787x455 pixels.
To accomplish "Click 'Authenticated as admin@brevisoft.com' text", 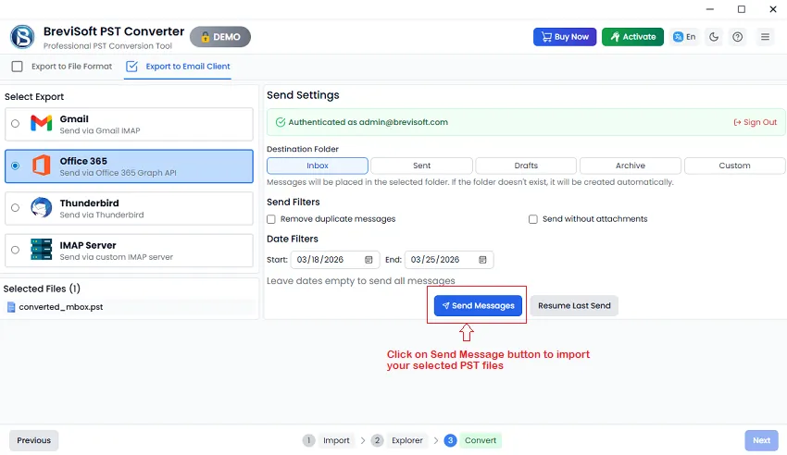I will point(368,122).
